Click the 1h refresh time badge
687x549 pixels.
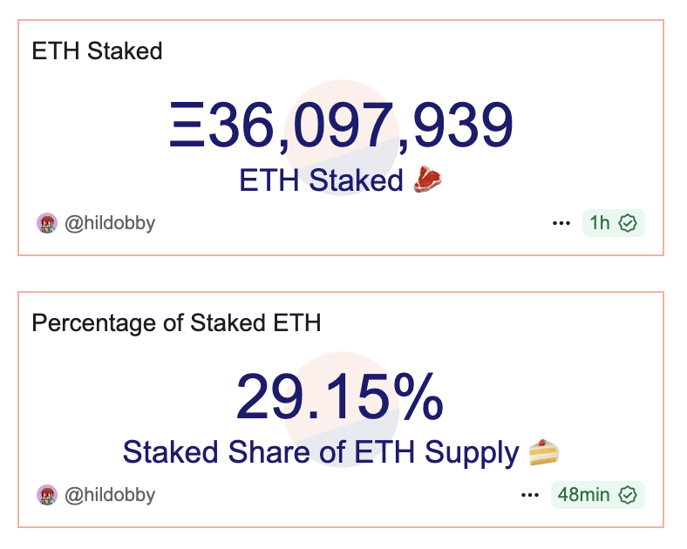[x=600, y=223]
